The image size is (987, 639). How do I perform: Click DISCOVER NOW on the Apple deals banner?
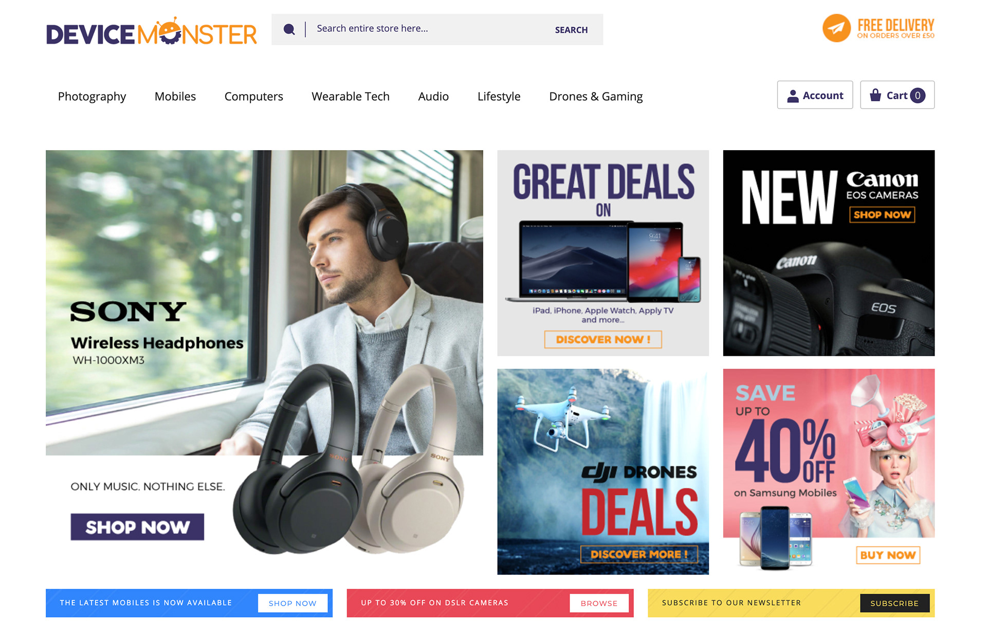click(x=603, y=339)
